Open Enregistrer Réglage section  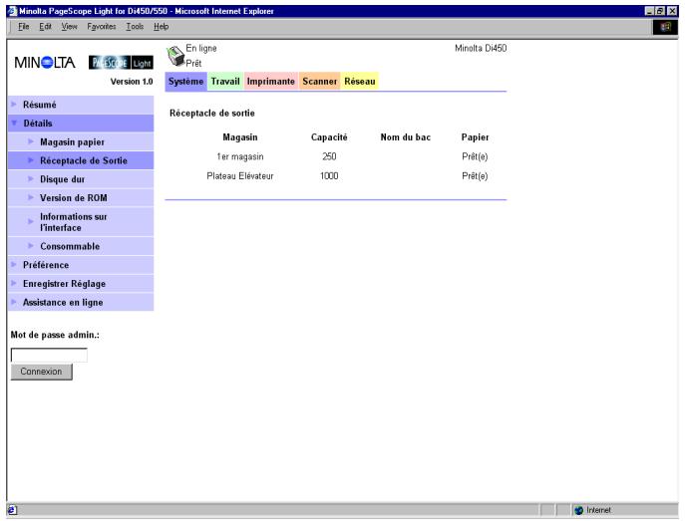pyautogui.click(x=64, y=284)
